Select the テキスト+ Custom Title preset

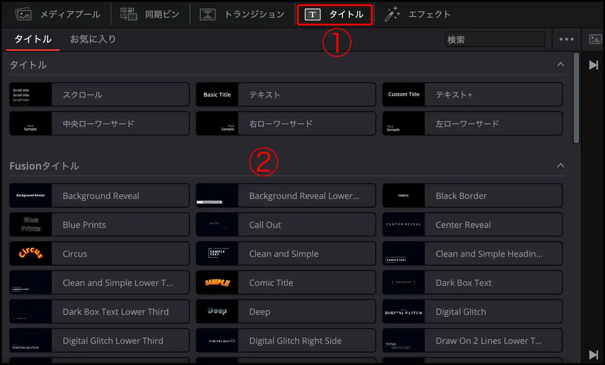pos(472,94)
